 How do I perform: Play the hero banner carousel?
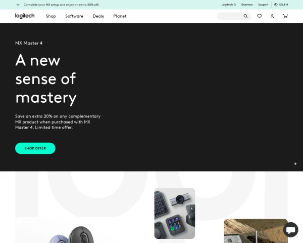295,164
